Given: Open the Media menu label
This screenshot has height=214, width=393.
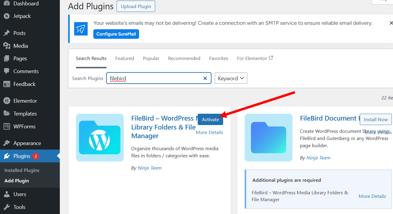Looking at the screenshot, I should point(21,46).
